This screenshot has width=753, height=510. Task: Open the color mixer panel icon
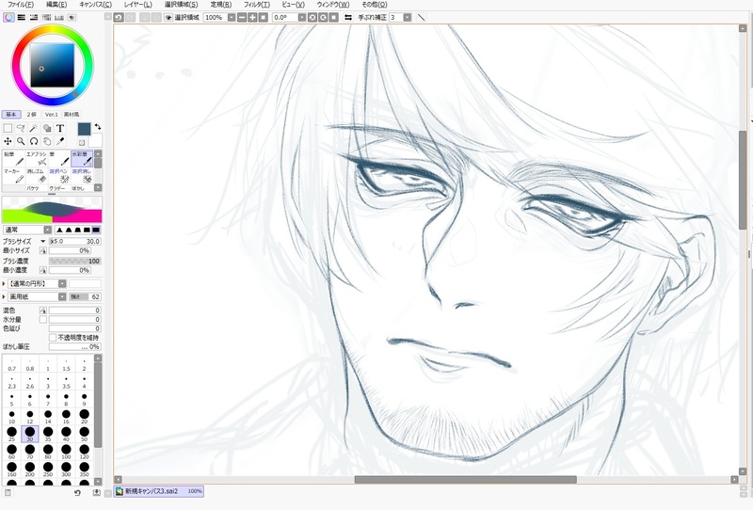pyautogui.click(x=46, y=17)
